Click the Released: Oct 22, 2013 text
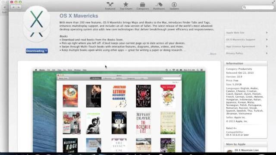 (240, 73)
